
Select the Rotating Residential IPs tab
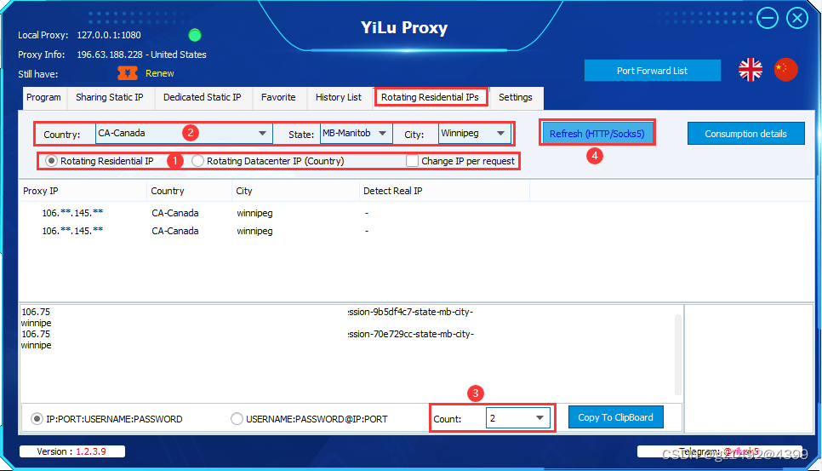(x=431, y=98)
